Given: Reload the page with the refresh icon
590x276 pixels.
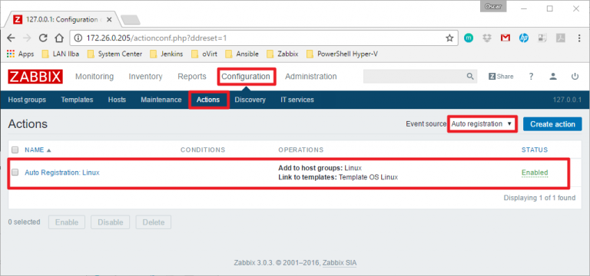Looking at the screenshot, I should tap(43, 38).
